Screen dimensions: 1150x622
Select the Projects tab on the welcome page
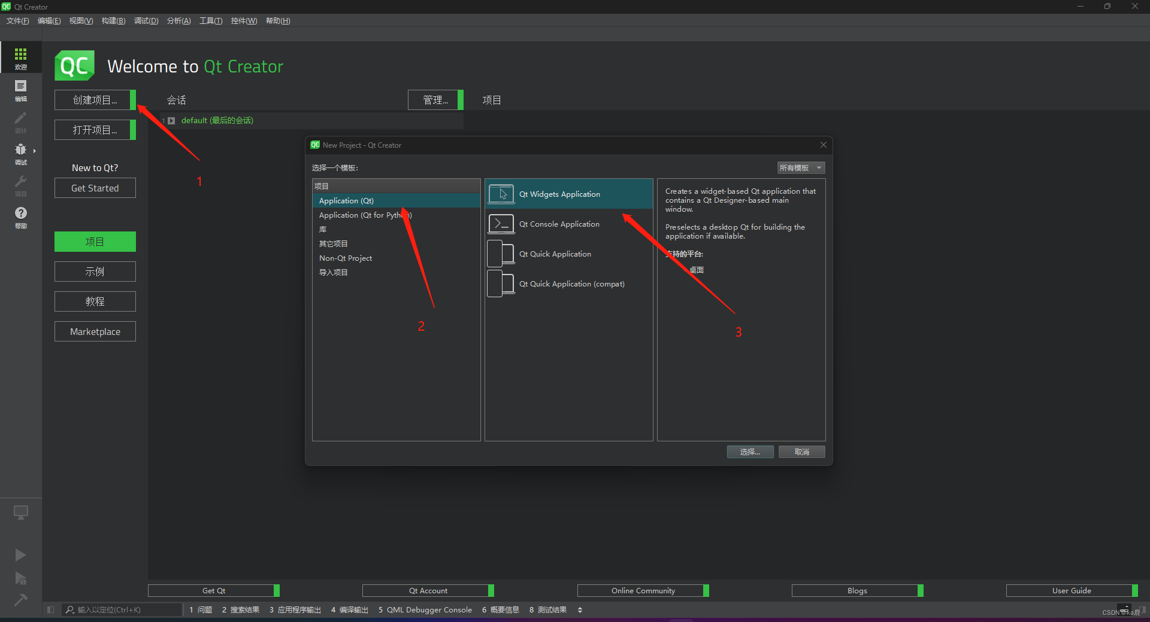point(95,242)
